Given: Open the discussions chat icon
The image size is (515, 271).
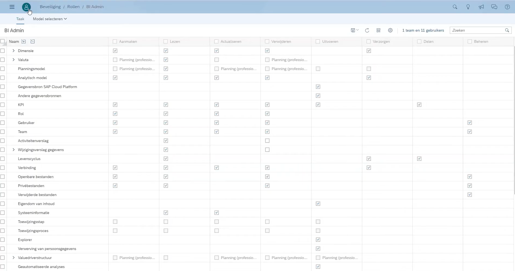Looking at the screenshot, I should coord(494,7).
